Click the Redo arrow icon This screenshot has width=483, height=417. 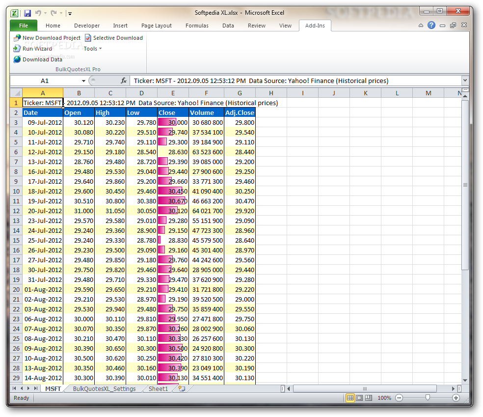(54, 13)
